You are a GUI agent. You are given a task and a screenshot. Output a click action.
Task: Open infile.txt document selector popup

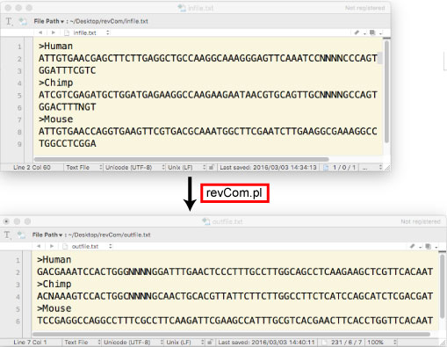pos(87,33)
